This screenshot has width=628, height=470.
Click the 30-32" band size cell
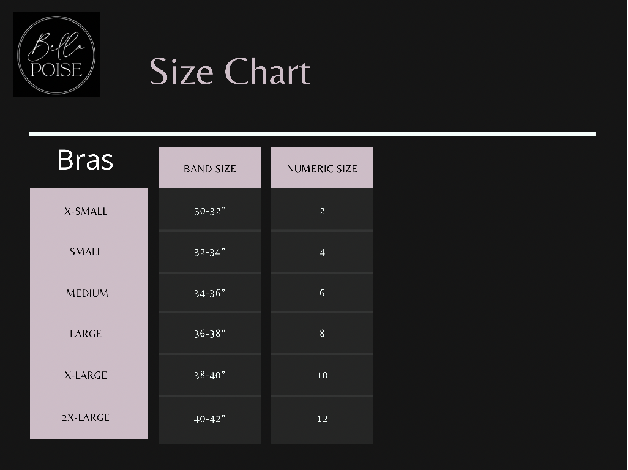coord(209,211)
